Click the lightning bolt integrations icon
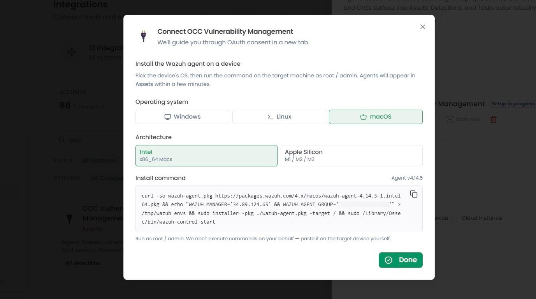 point(71,52)
